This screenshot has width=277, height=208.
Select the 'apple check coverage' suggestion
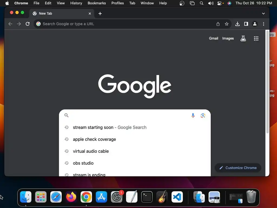click(135, 139)
